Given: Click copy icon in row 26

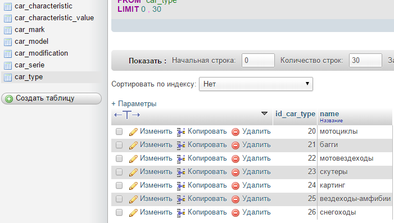Looking at the screenshot, I should click(181, 213).
